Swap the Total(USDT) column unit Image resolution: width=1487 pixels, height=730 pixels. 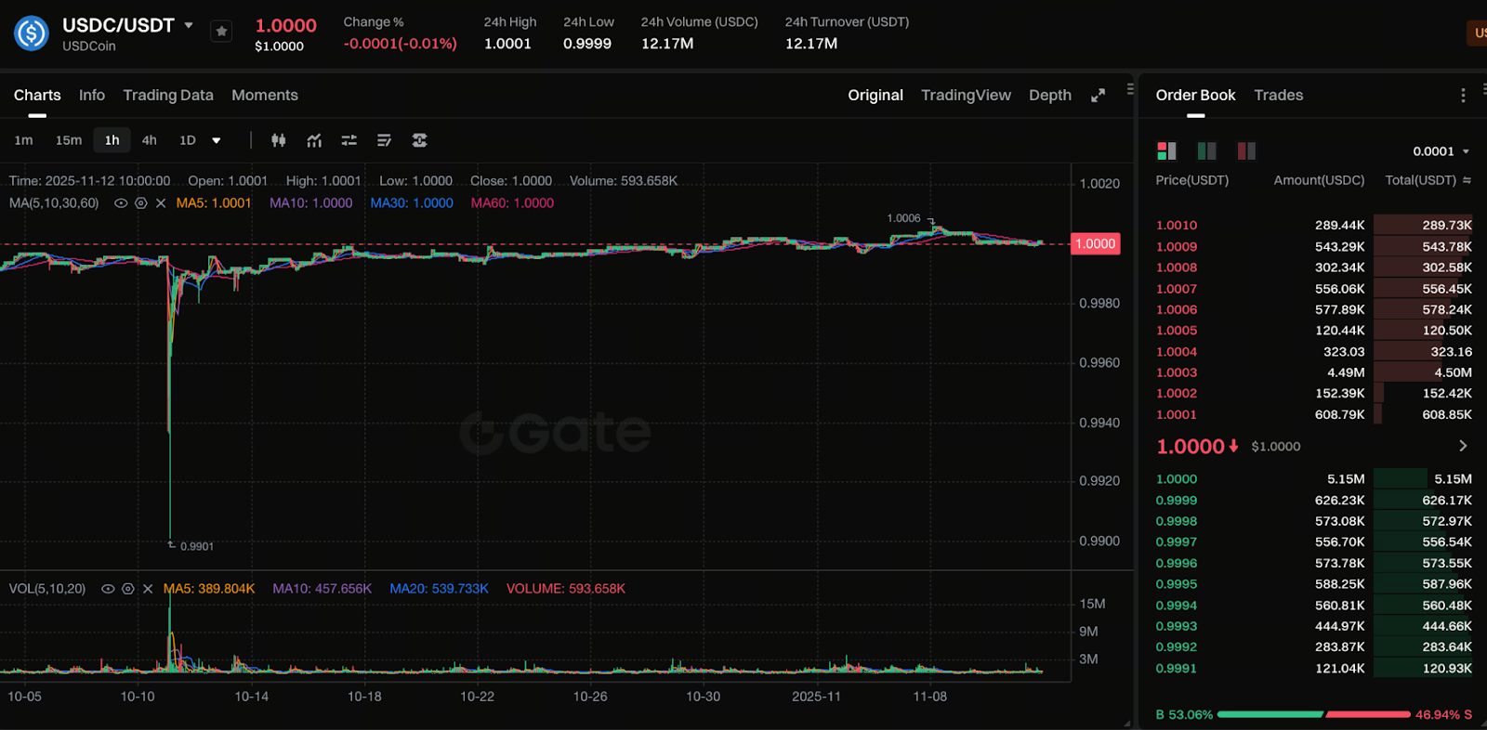point(1467,180)
